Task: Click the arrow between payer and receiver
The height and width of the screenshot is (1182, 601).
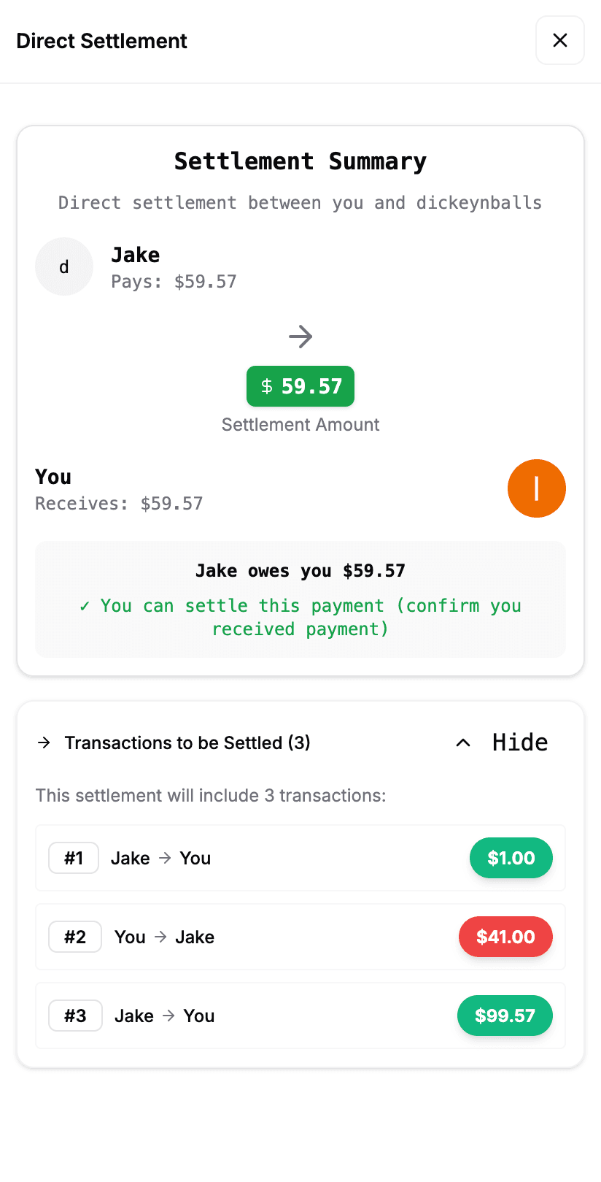Action: click(300, 337)
